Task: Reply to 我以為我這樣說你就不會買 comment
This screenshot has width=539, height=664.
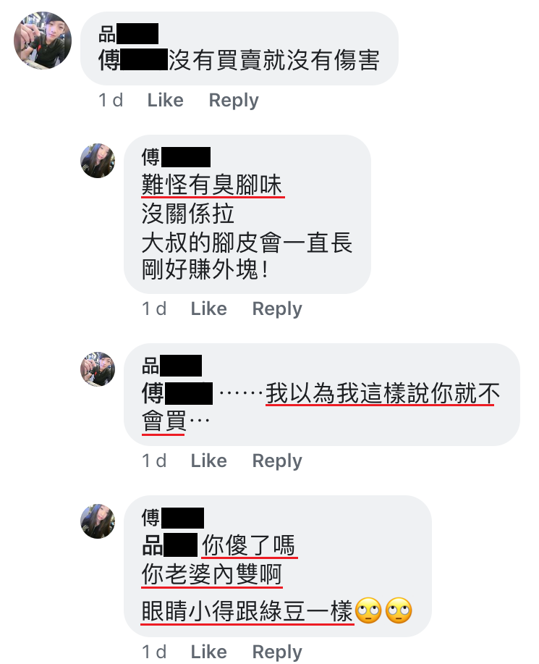Action: 277,461
